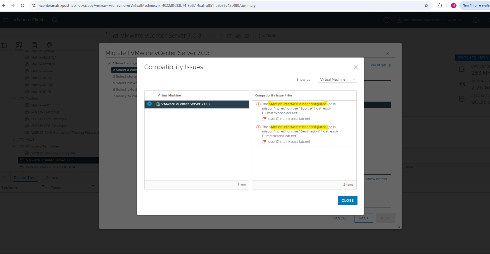Viewport: 490px width, 254px height.
Task: Collapse the Testing folder in the tree
Action: (x=13, y=98)
